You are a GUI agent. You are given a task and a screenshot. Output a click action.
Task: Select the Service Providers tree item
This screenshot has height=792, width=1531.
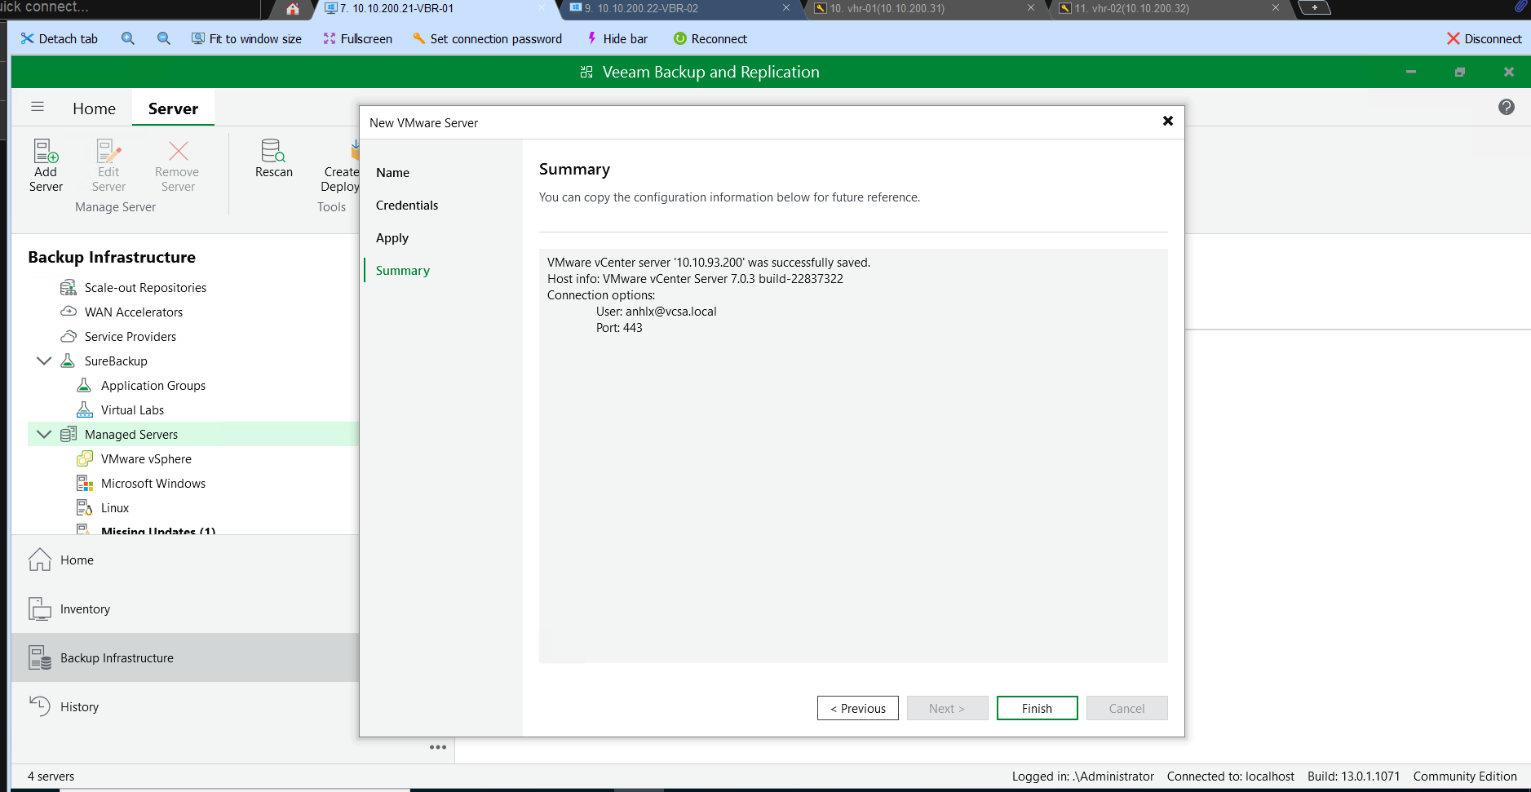tap(131, 336)
